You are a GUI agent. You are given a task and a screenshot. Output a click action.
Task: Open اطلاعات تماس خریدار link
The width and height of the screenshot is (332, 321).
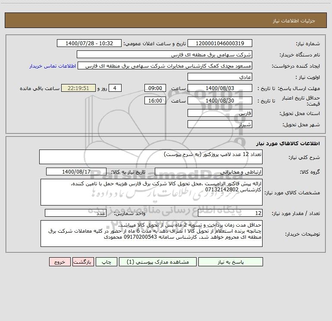coord(53,66)
